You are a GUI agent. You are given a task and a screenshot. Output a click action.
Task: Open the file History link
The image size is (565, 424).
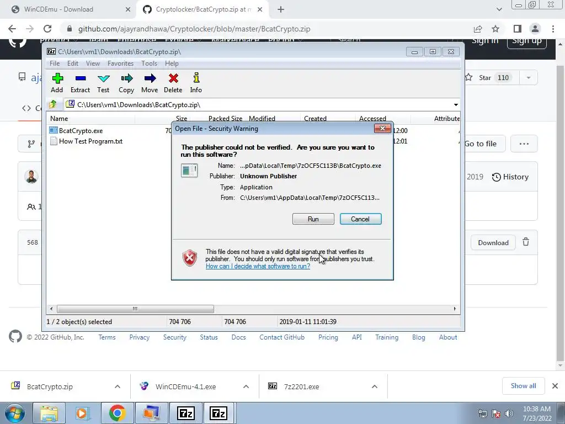(510, 177)
